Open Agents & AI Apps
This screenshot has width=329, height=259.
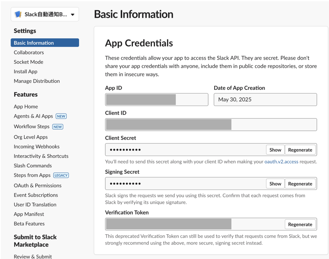coord(33,116)
